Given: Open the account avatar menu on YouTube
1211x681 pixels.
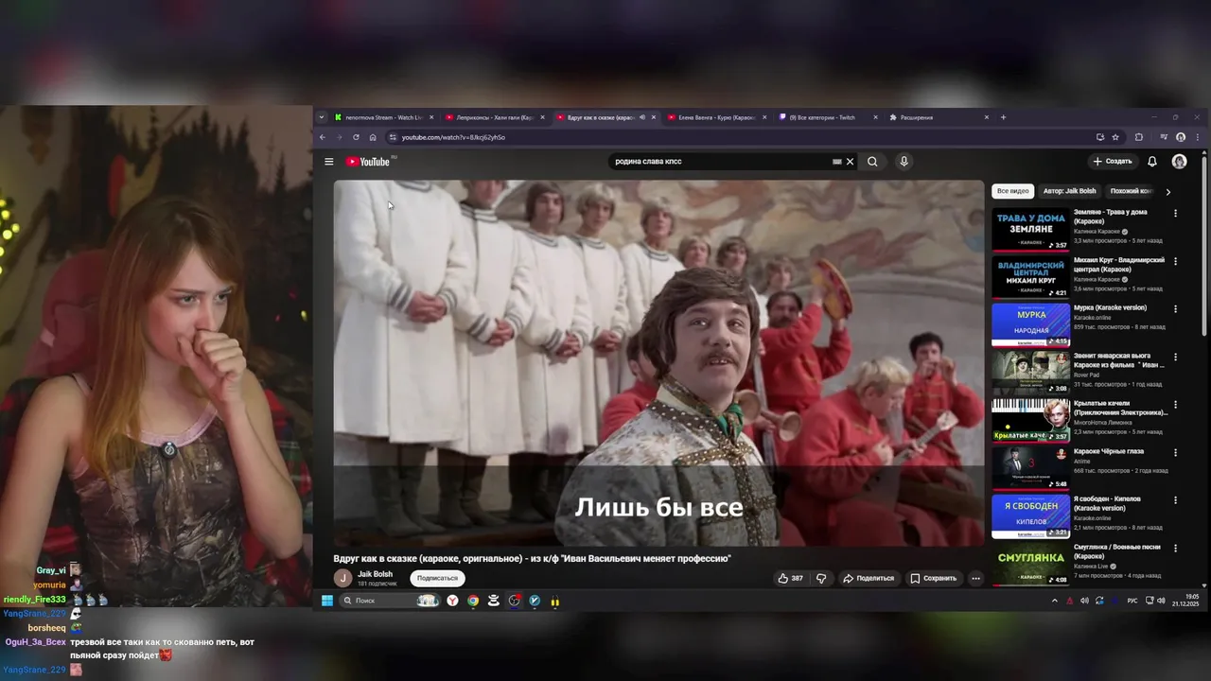Looking at the screenshot, I should pyautogui.click(x=1179, y=162).
